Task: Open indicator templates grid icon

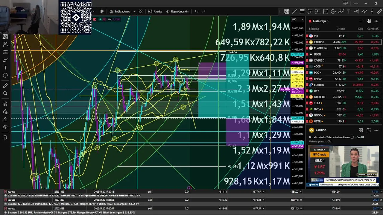Action: [x=141, y=11]
